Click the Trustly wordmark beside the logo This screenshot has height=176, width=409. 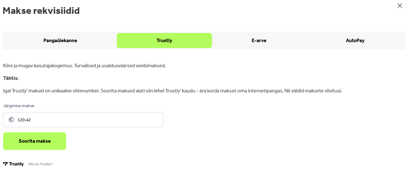pos(16,164)
